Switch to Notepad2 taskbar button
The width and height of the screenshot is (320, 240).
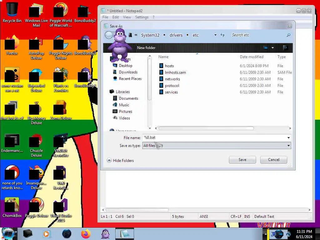[124, 234]
